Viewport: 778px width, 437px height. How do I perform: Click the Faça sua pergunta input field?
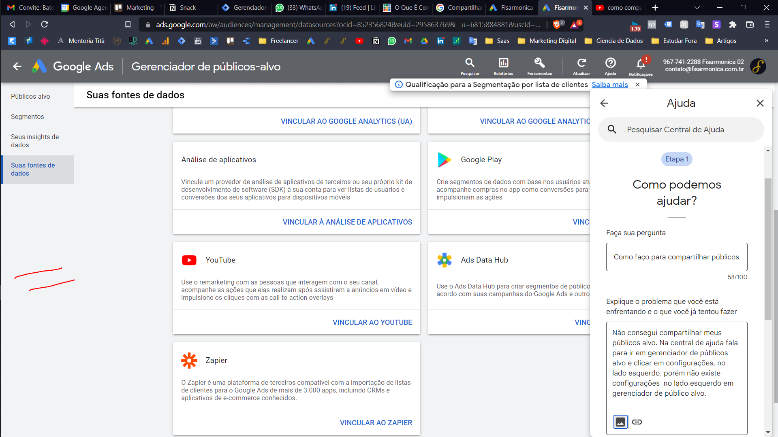pos(677,257)
